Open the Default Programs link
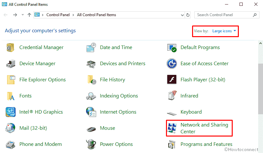The height and width of the screenshot is (153, 263). tap(200, 47)
